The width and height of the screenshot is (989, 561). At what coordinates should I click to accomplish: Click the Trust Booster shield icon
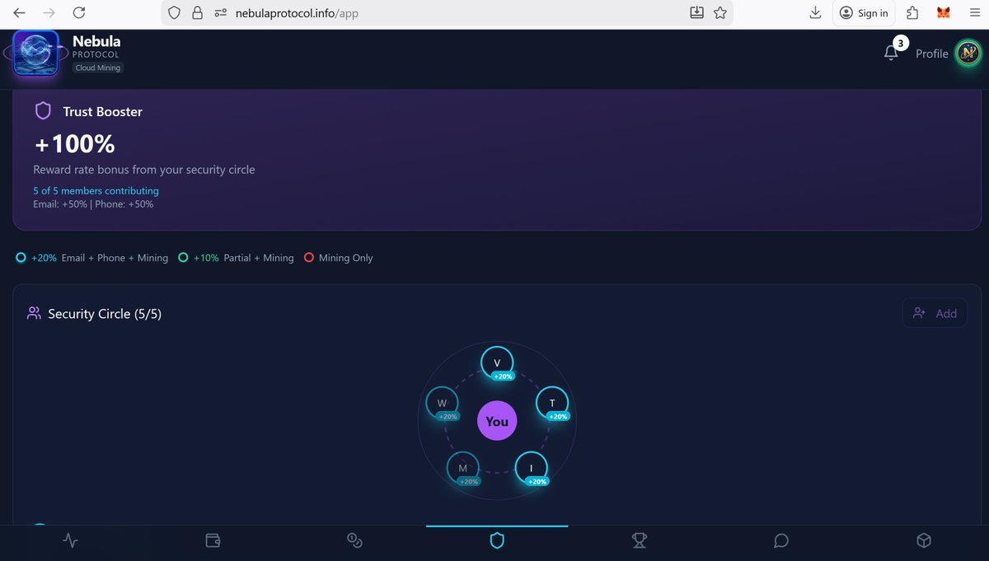point(43,111)
